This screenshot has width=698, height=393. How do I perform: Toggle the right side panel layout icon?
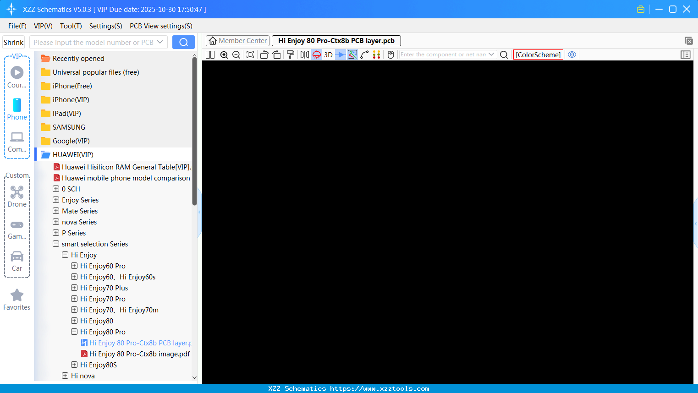pos(686,55)
